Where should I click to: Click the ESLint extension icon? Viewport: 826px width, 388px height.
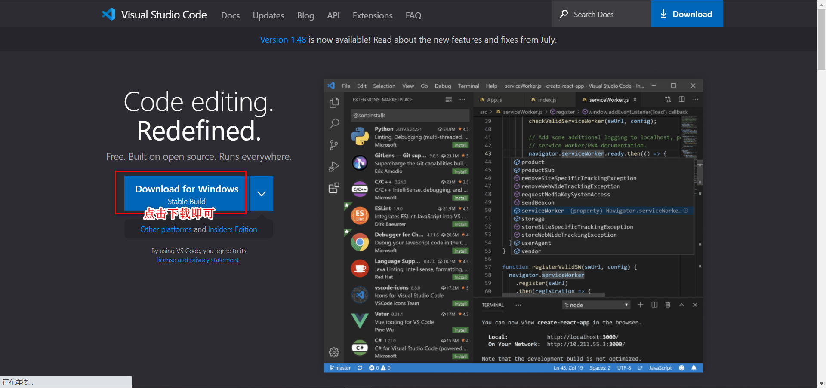(x=360, y=216)
